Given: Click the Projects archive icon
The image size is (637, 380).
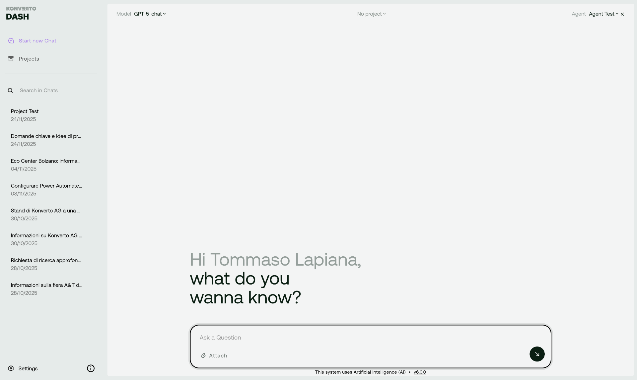Looking at the screenshot, I should [x=11, y=59].
